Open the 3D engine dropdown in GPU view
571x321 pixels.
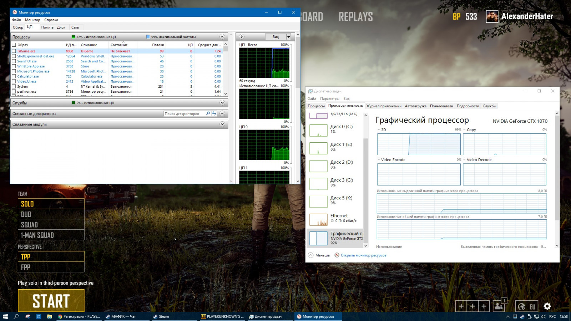379,130
